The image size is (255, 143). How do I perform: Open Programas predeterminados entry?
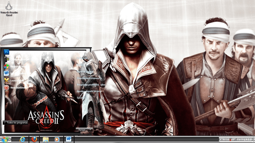(x=91, y=85)
